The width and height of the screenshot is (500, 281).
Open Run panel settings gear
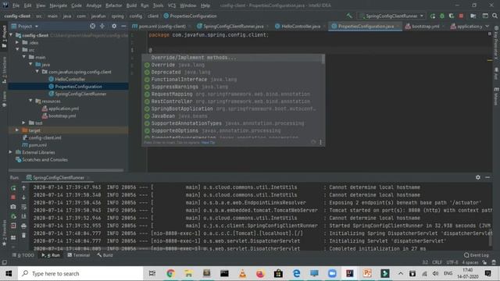pyautogui.click(x=477, y=177)
